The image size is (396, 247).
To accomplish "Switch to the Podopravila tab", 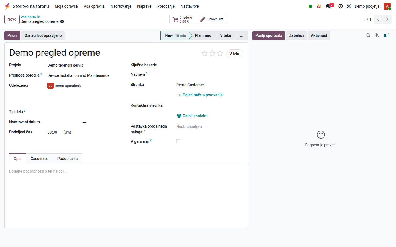I will [67, 159].
